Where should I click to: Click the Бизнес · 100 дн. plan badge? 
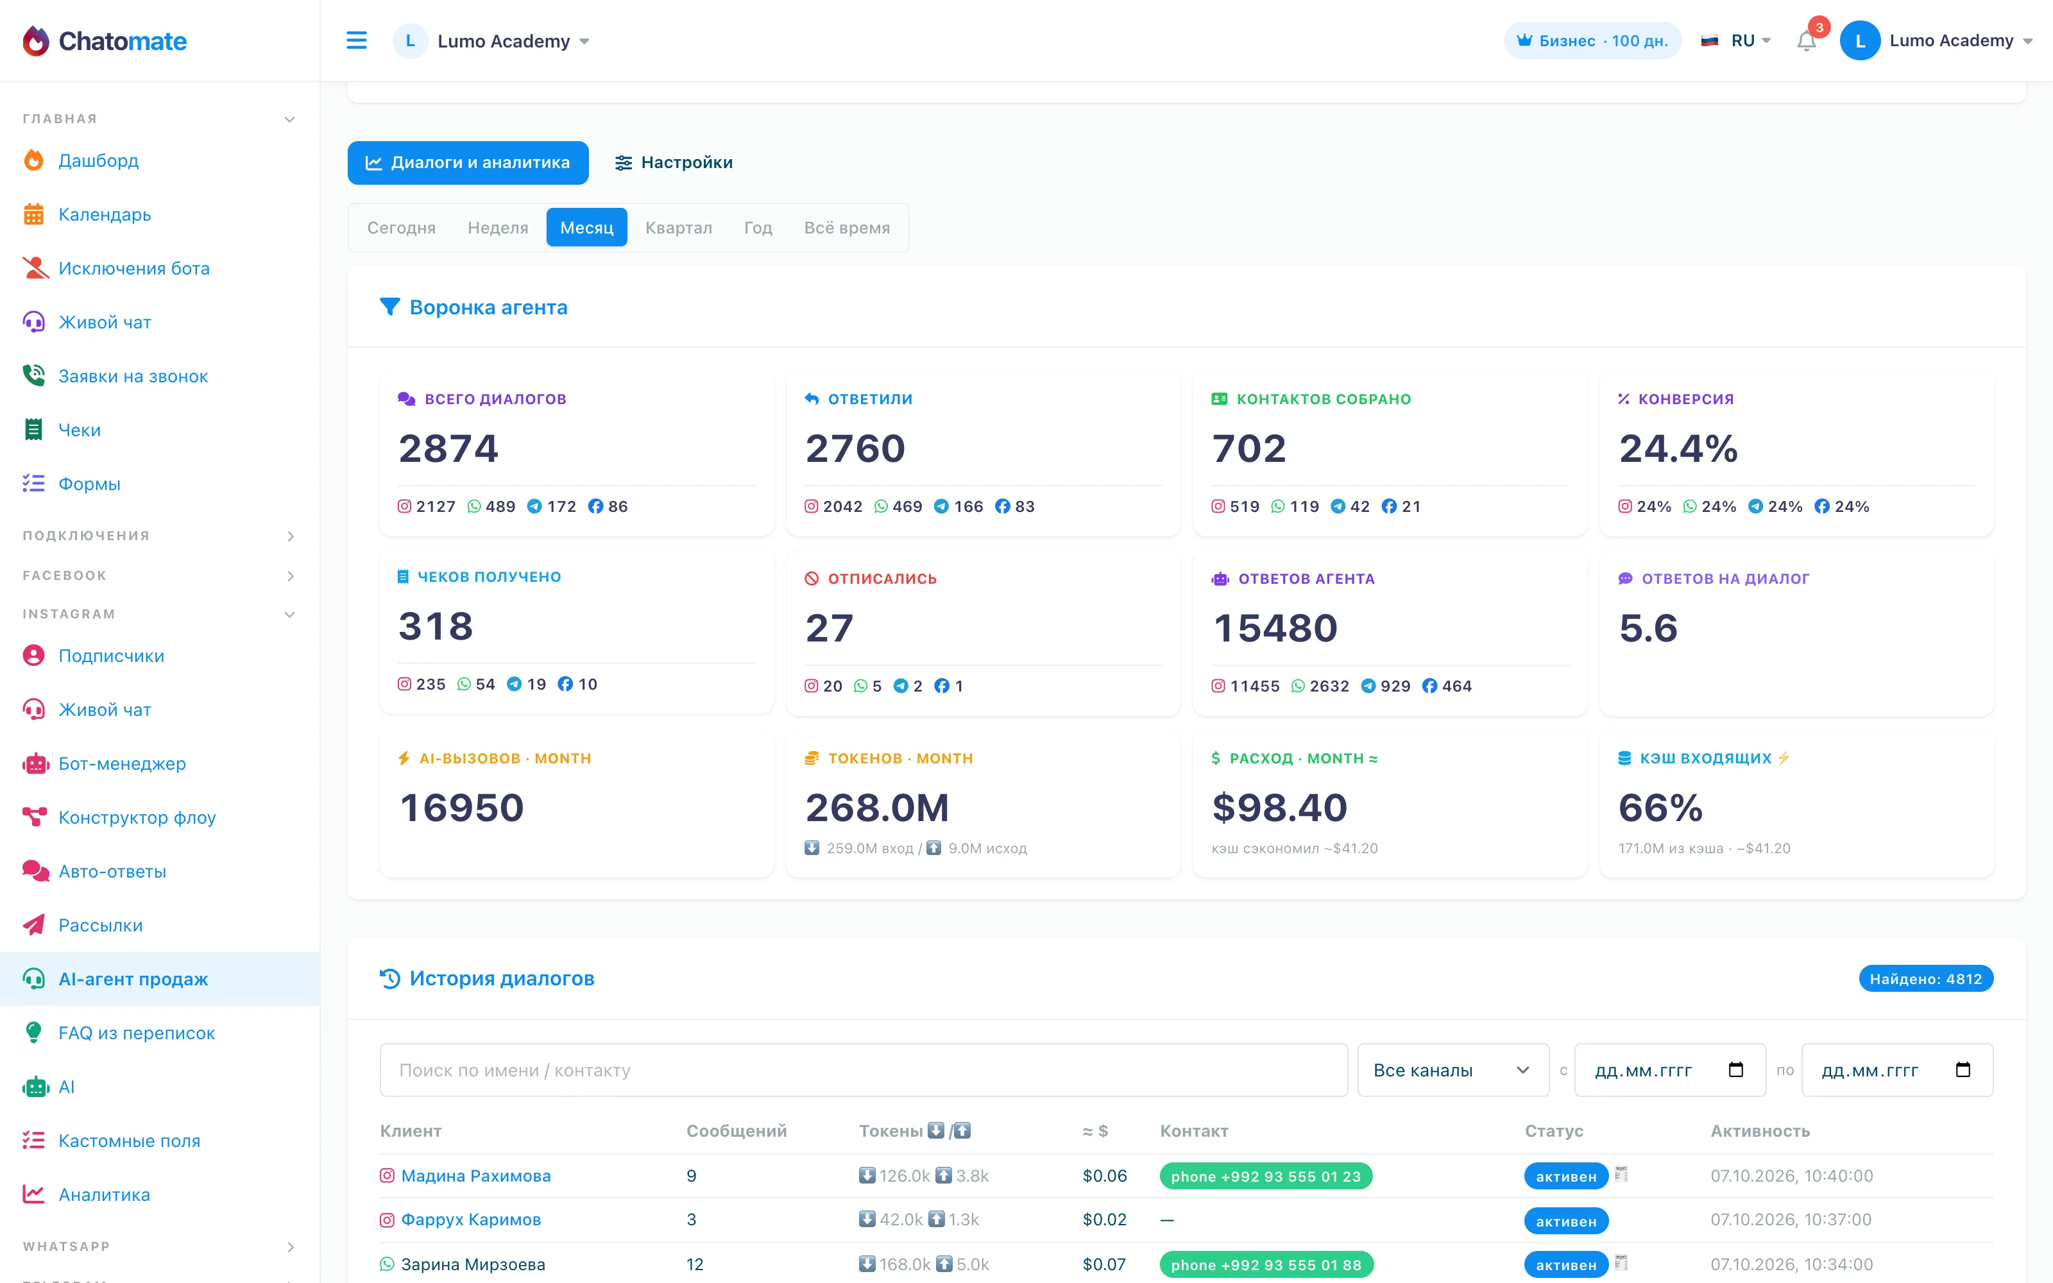[x=1592, y=40]
